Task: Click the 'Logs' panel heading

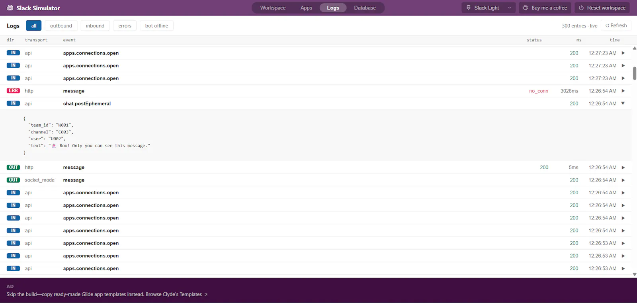Action: tap(13, 26)
